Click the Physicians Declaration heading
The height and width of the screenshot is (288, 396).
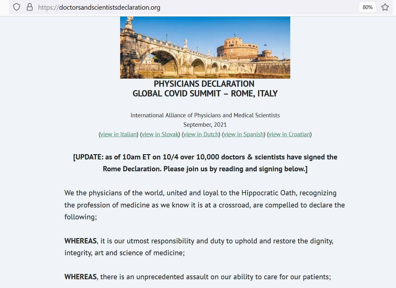click(204, 84)
